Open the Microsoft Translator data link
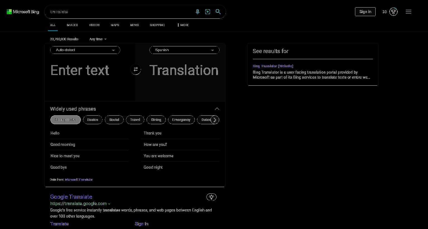The height and width of the screenshot is (229, 428). [x=79, y=180]
